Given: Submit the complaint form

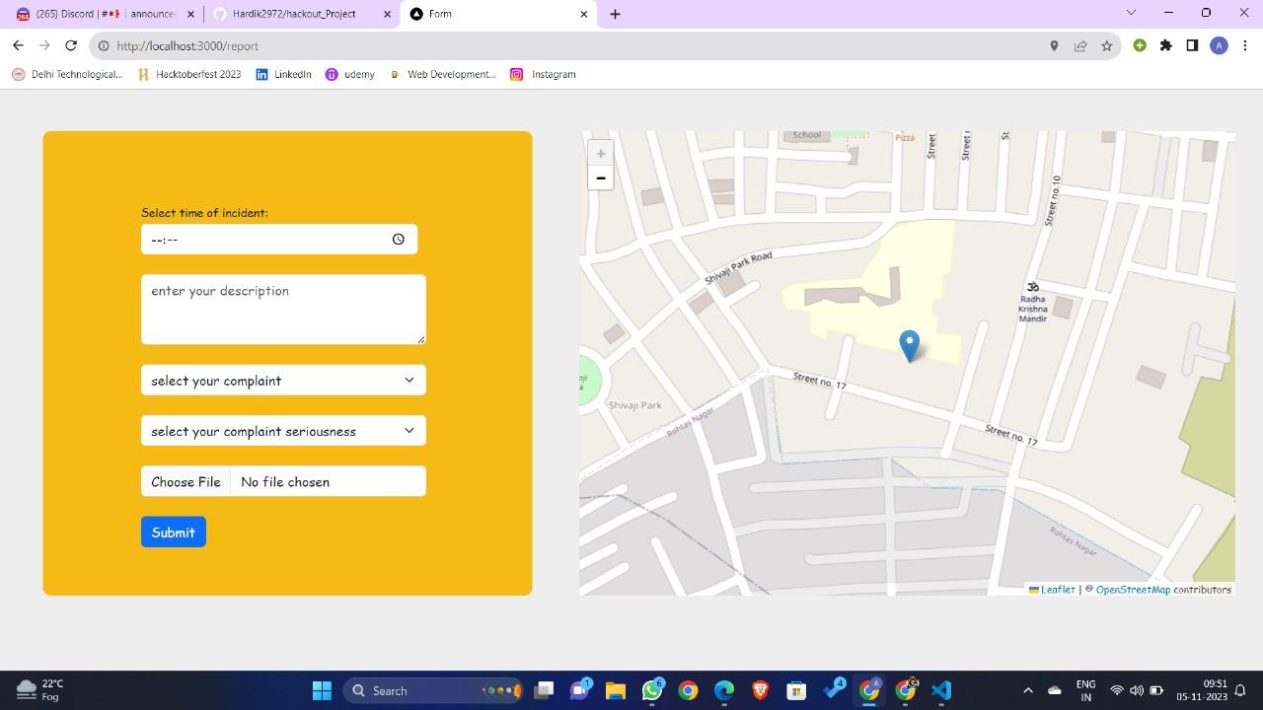Looking at the screenshot, I should tap(174, 532).
